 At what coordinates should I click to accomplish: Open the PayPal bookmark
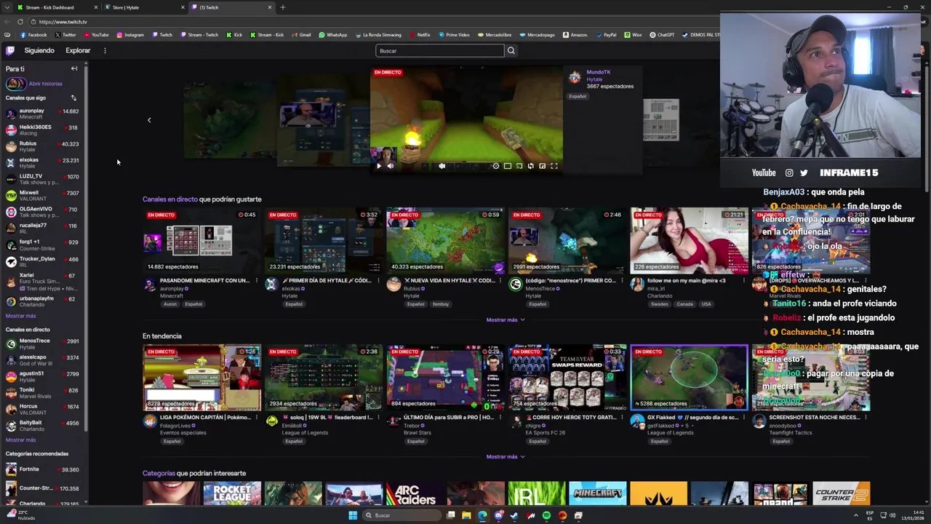click(606, 35)
